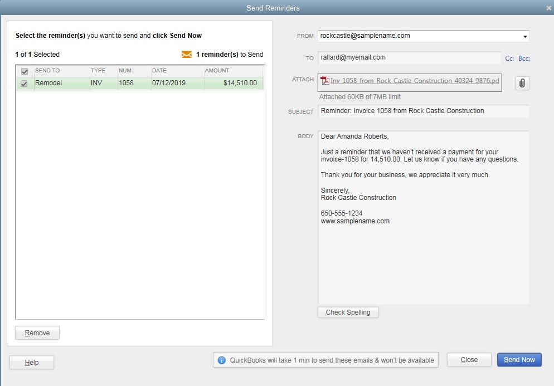Click the PDF icon on the attachment
The width and height of the screenshot is (554, 386).
(325, 81)
